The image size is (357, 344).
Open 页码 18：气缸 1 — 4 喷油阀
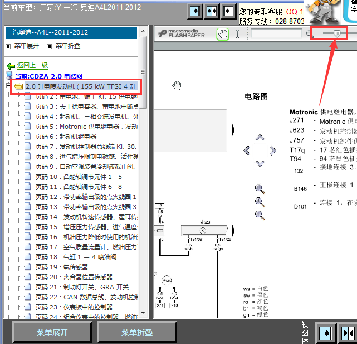pyautogui.click(x=76, y=257)
